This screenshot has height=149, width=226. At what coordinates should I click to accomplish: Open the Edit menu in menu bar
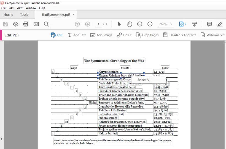point(11,8)
